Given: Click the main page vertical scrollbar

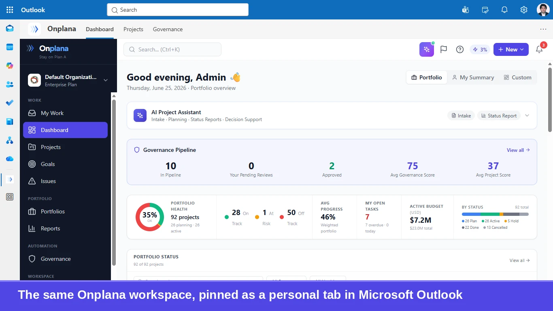Looking at the screenshot, I should (x=550, y=99).
